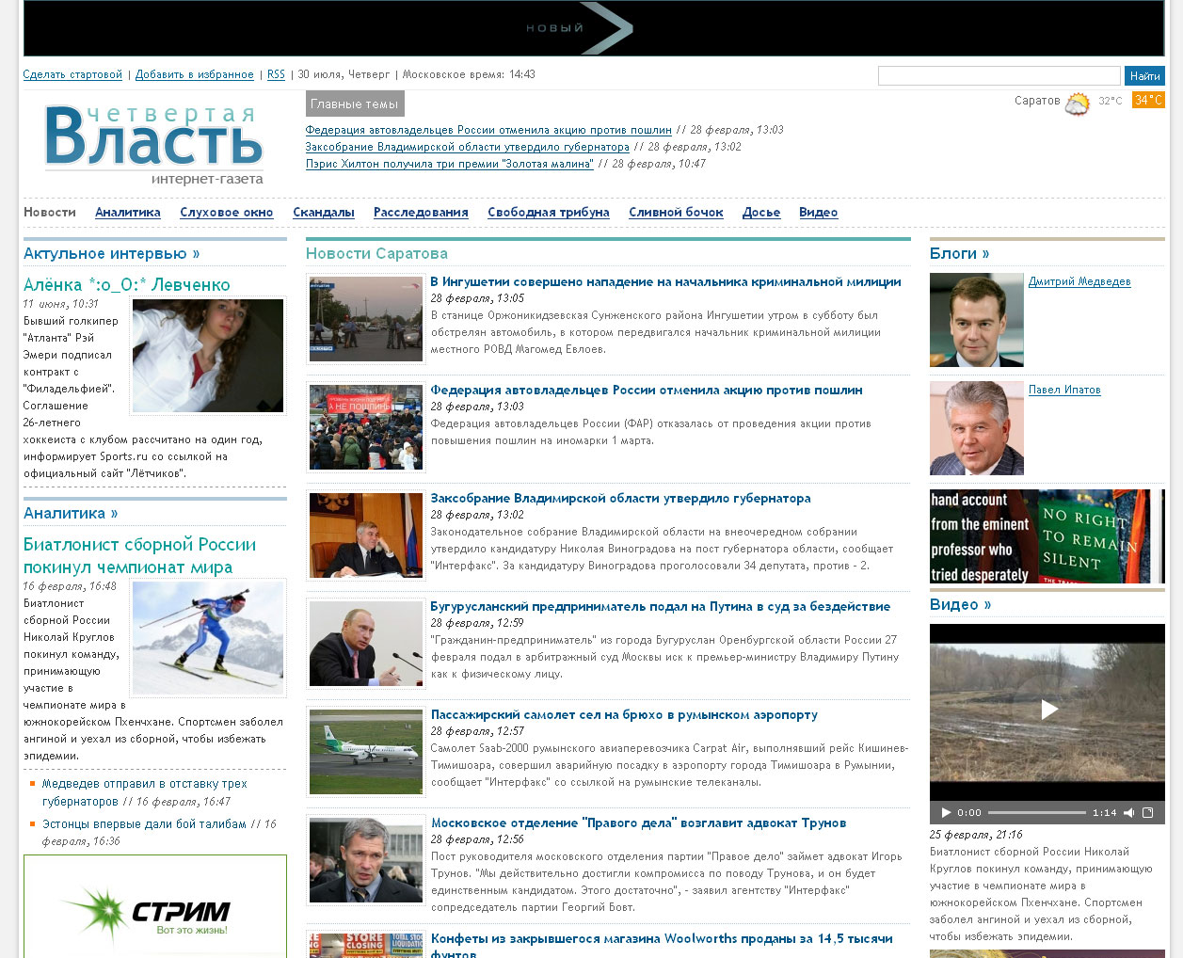Click the protest crowd thumbnail
The height and width of the screenshot is (958, 1183).
pyautogui.click(x=366, y=427)
